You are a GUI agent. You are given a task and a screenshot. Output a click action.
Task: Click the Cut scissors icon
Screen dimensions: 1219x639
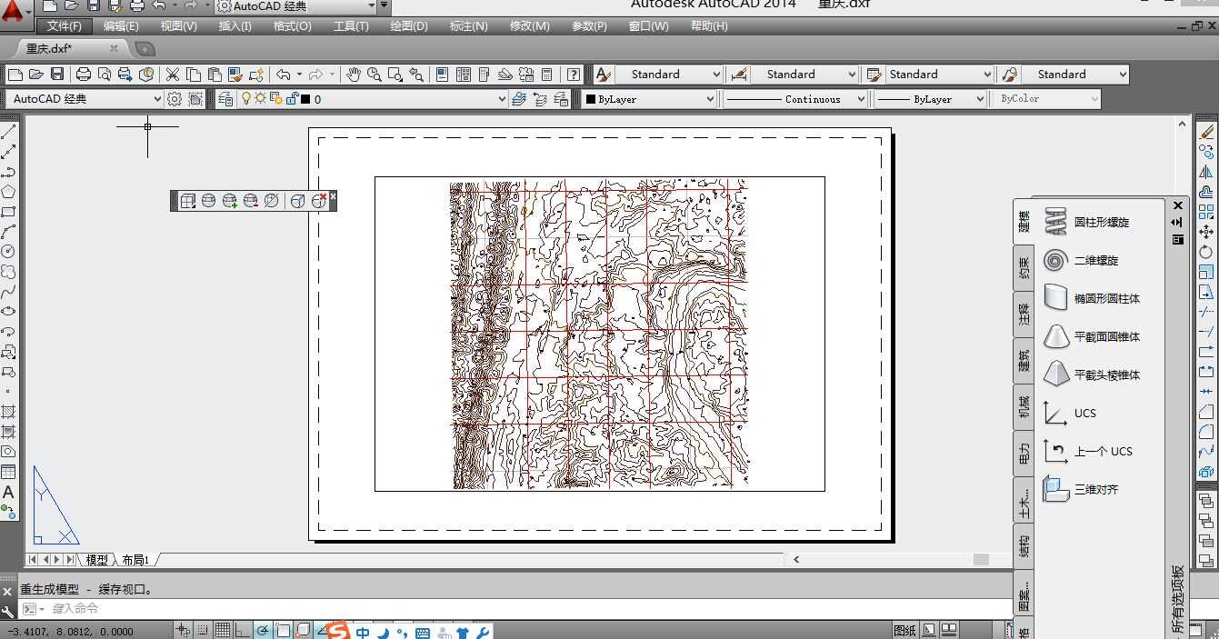(x=172, y=75)
